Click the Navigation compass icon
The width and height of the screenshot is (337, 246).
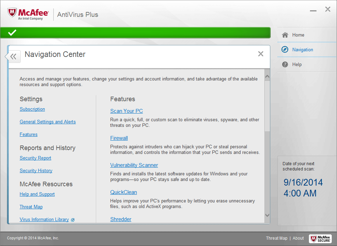pyautogui.click(x=285, y=50)
